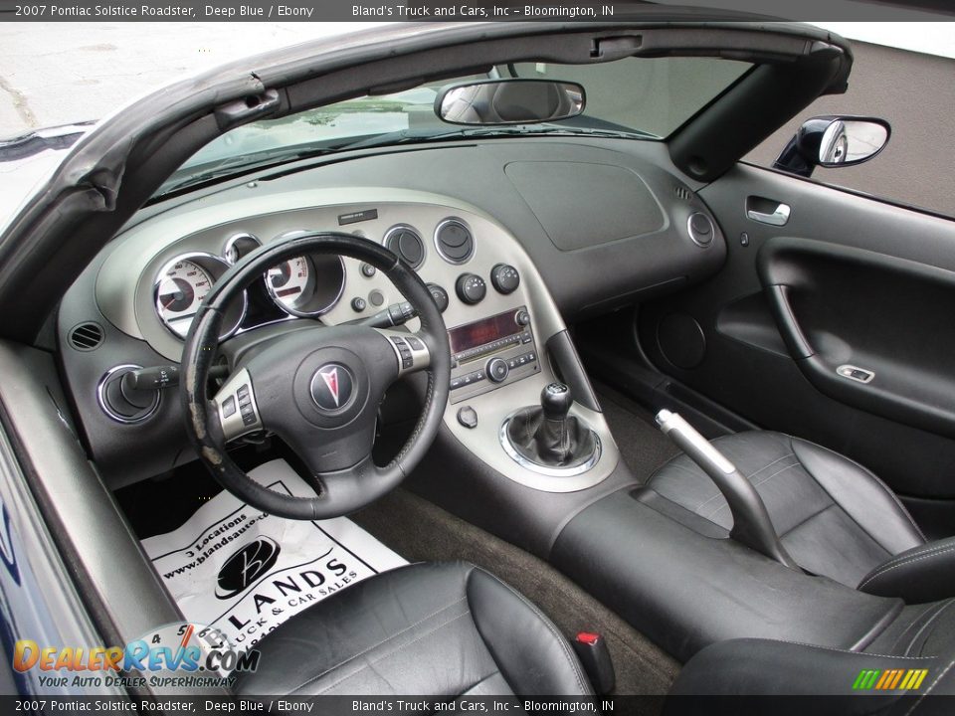Click the power window switch on door
Screen dimensions: 955x716
856,373
